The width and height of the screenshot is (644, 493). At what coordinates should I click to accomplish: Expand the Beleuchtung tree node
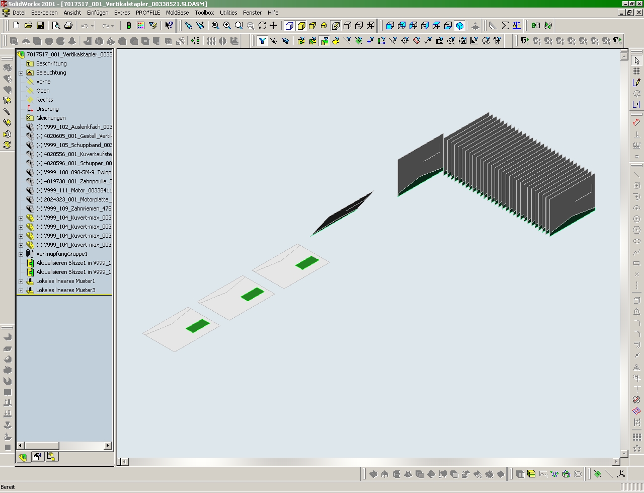21,73
